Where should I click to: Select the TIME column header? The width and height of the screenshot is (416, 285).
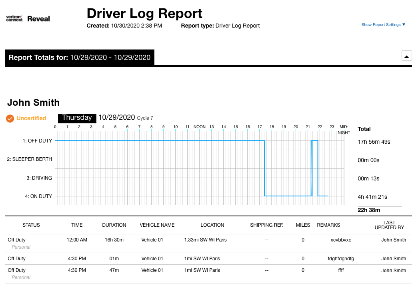point(77,225)
